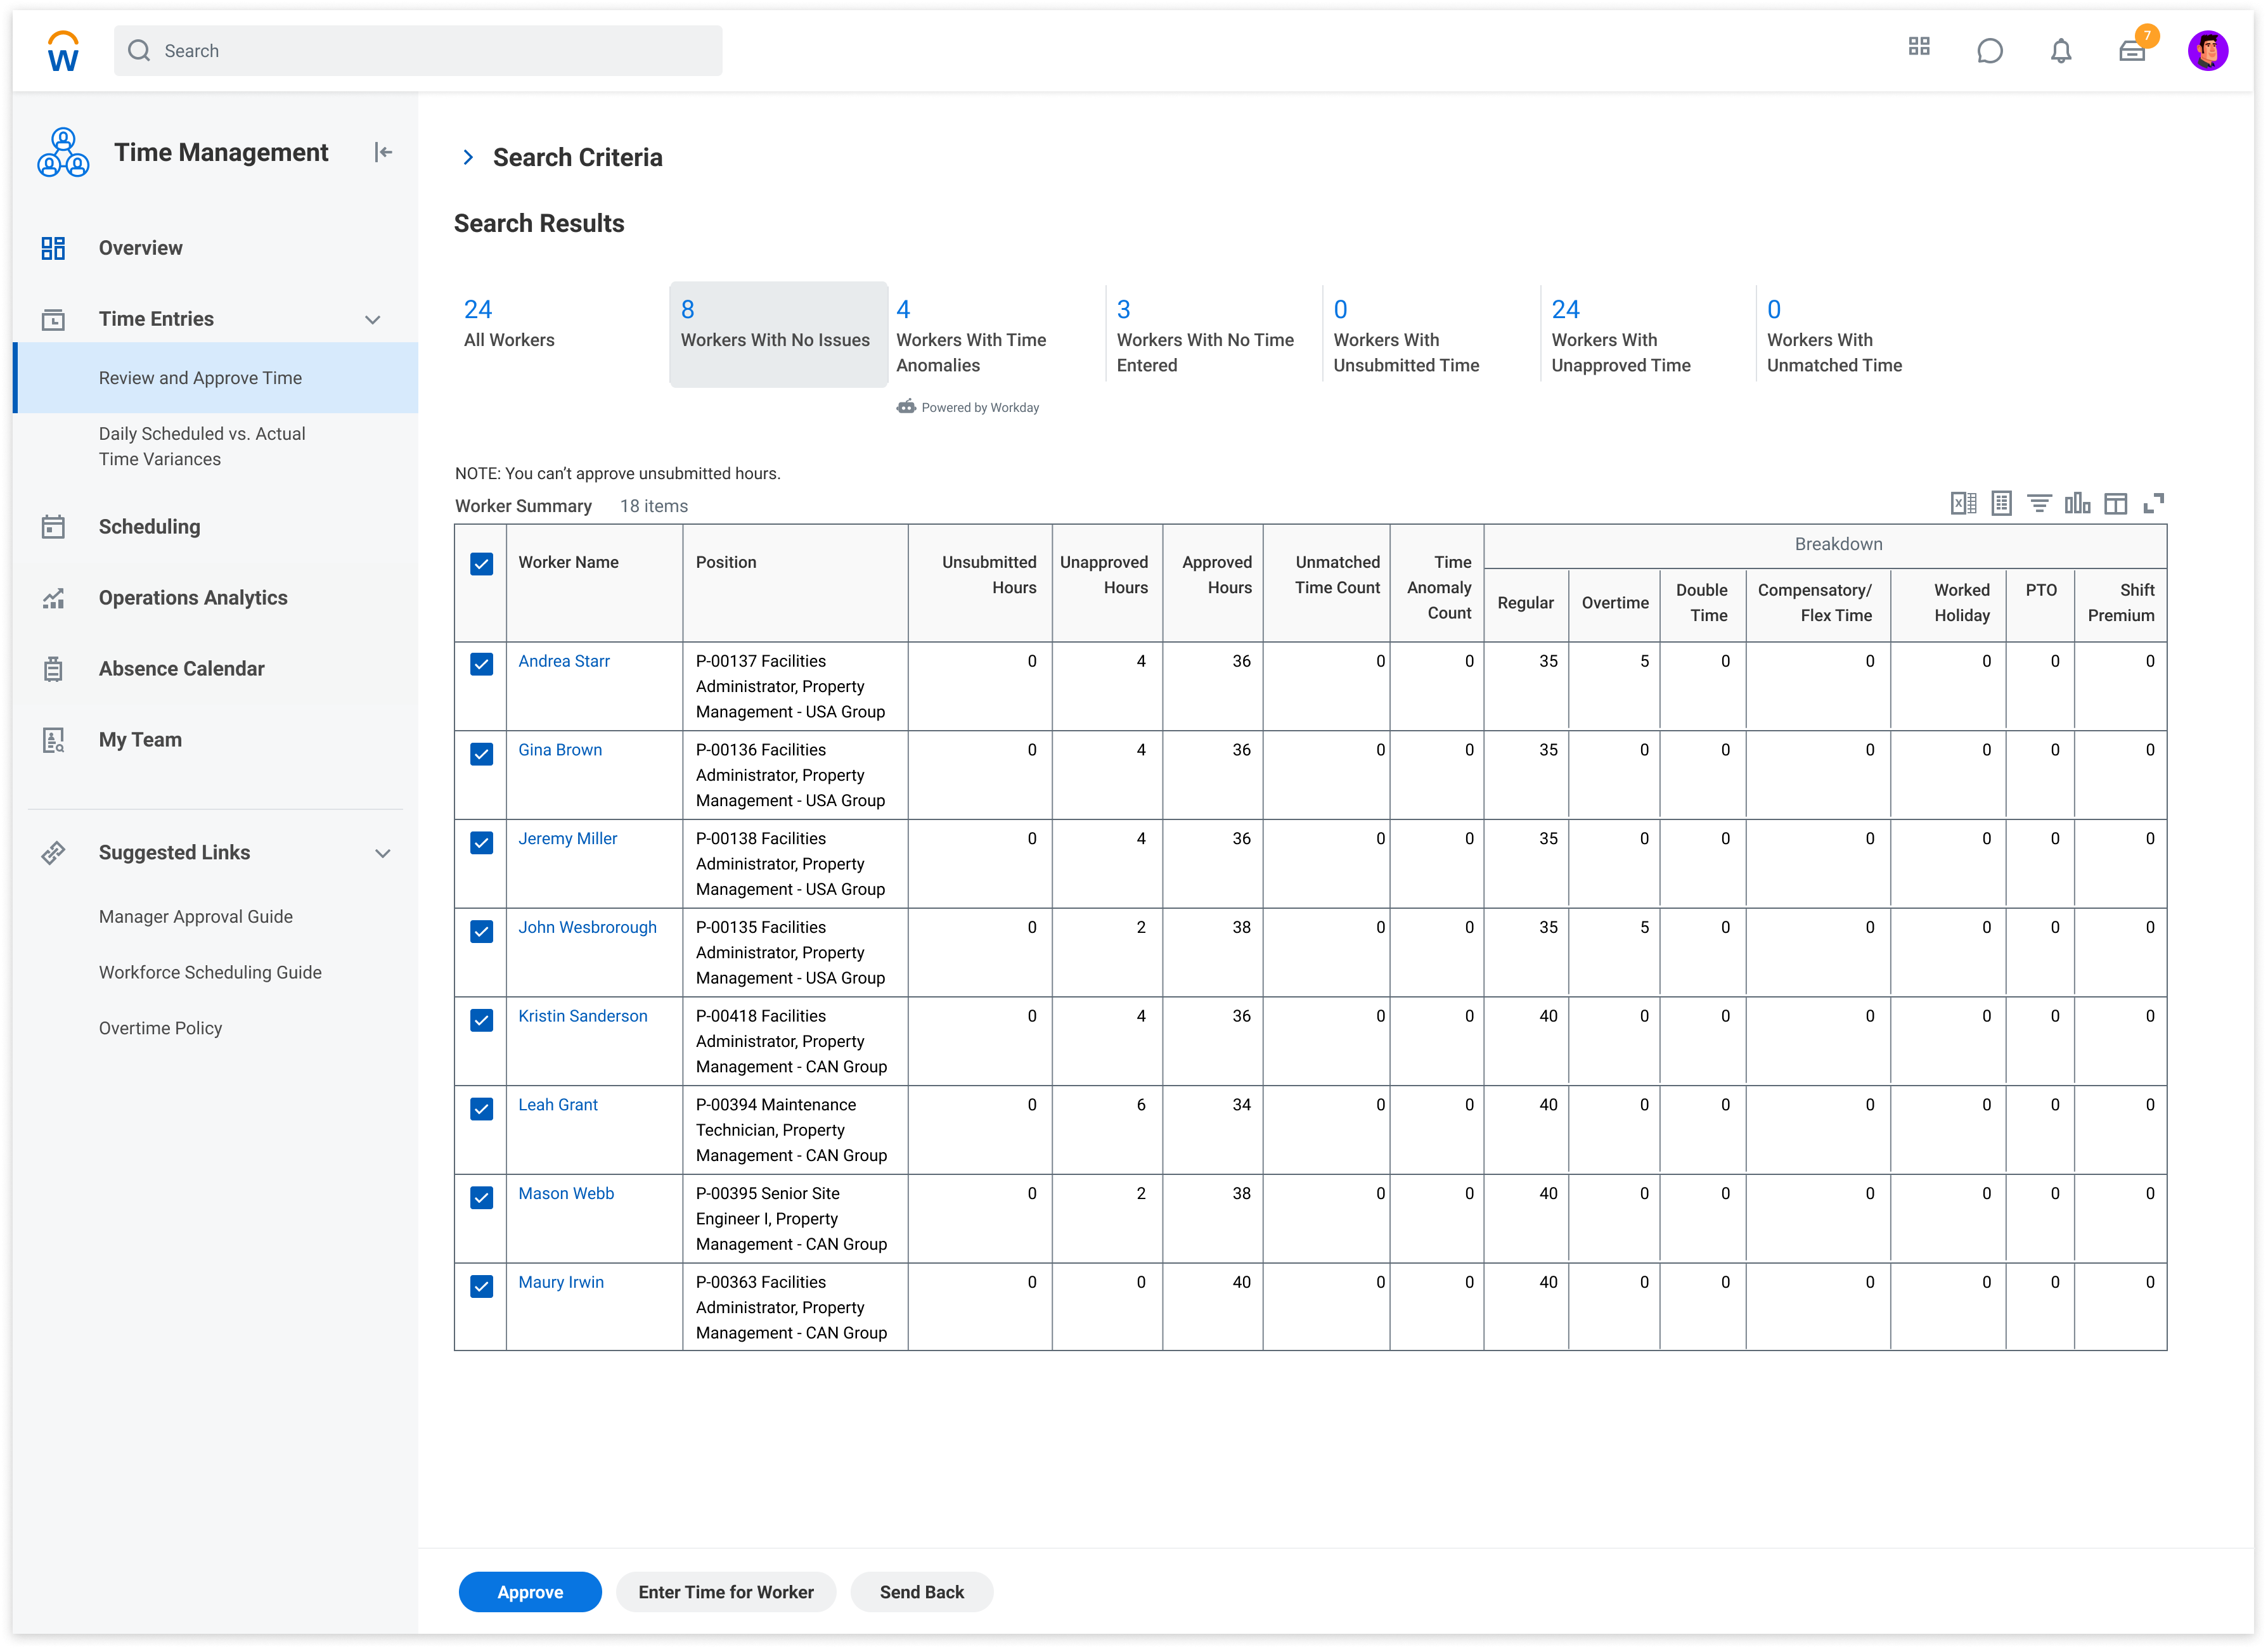Switch Worker Summary to chart view

point(2078,503)
